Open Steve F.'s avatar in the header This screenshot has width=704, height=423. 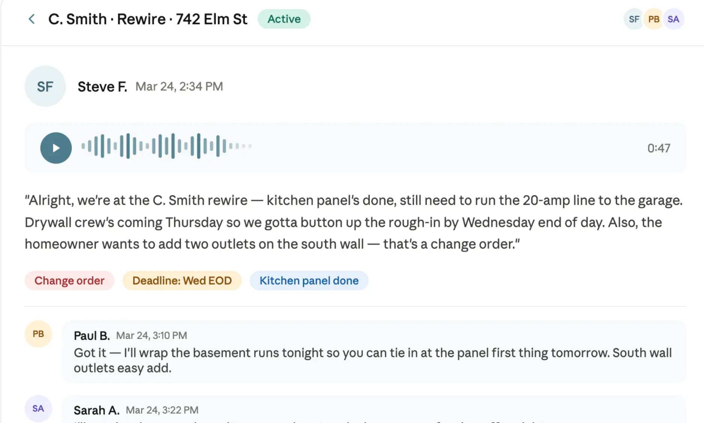[633, 19]
